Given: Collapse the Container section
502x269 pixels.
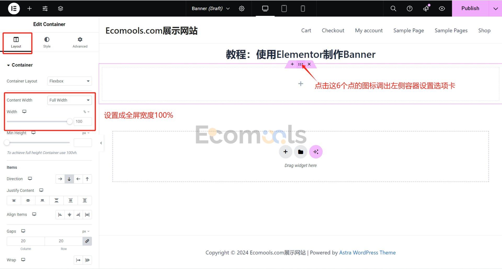Looking at the screenshot, I should pyautogui.click(x=20, y=65).
